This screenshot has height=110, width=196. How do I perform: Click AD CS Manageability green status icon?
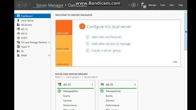pyautogui.click(x=59, y=91)
